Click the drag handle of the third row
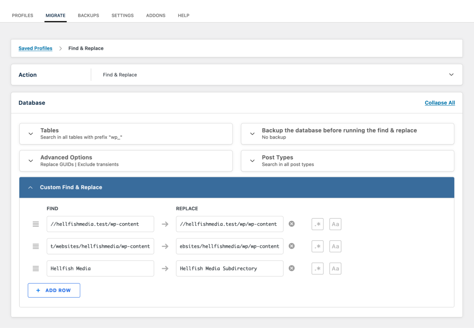The image size is (474, 328). tap(36, 268)
